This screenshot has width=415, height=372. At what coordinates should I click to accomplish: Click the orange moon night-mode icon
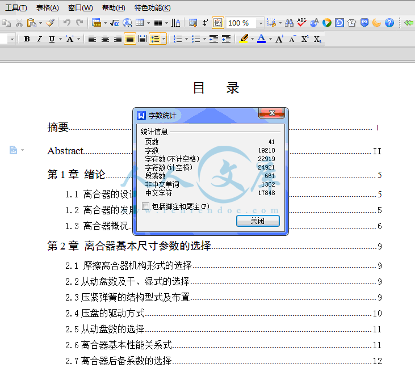pyautogui.click(x=376, y=23)
